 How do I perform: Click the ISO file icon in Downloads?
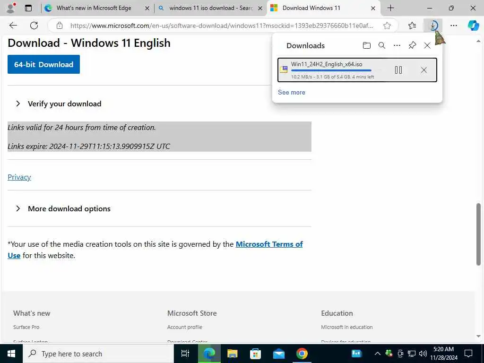tap(284, 70)
